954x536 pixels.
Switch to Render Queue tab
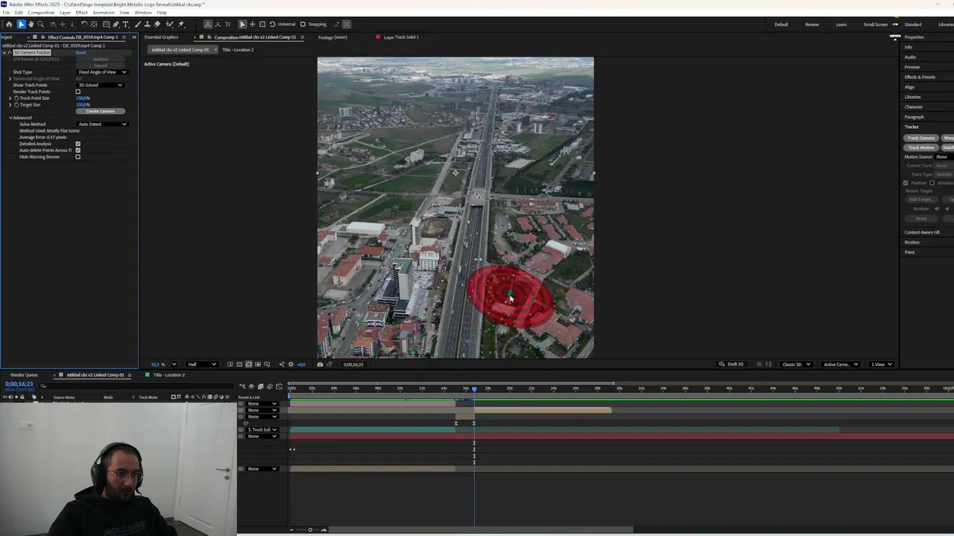click(24, 375)
